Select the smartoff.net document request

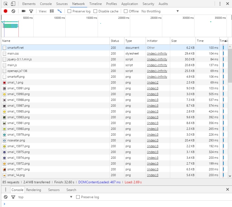coord(15,48)
